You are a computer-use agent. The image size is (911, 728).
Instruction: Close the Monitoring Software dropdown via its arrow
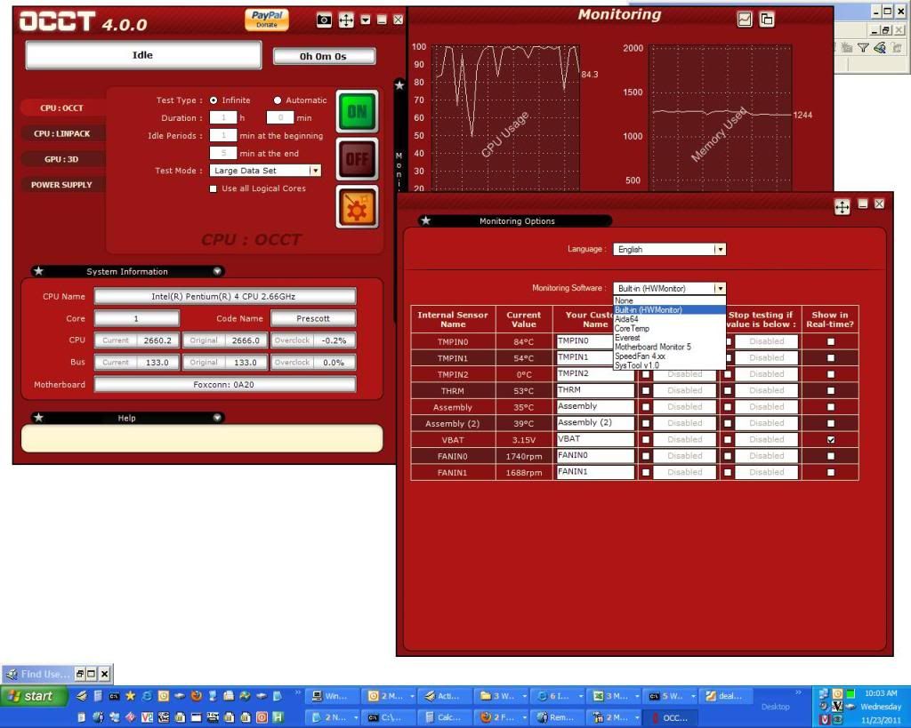click(x=720, y=289)
